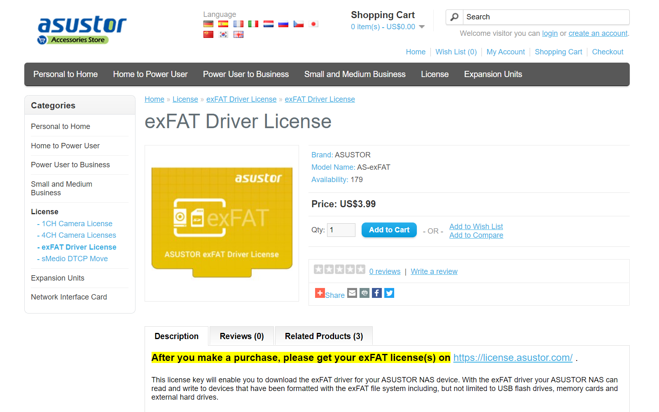Open Power User to Business in top navigation bar
This screenshot has height=412, width=659.
(x=246, y=74)
